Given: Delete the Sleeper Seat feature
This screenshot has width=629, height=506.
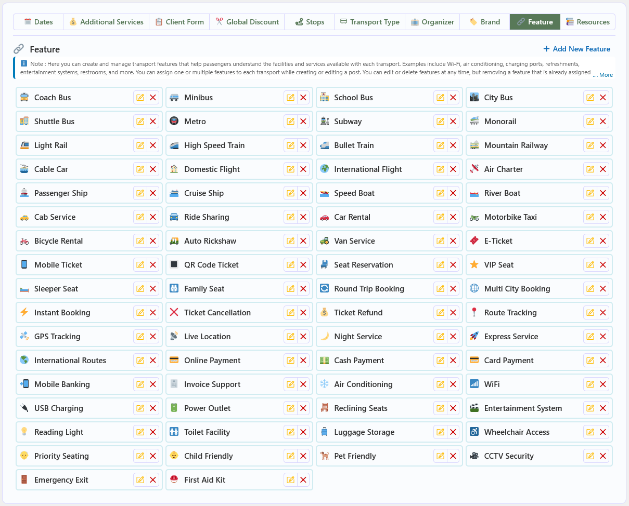Looking at the screenshot, I should [x=153, y=289].
